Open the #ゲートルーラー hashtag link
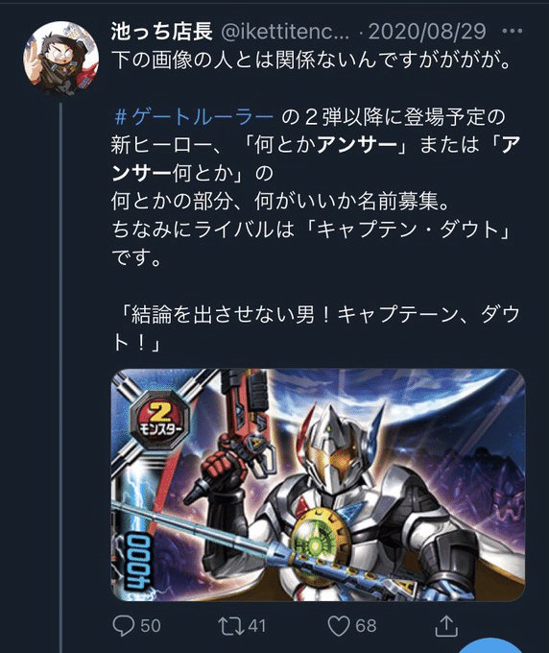The height and width of the screenshot is (653, 549). pyautogui.click(x=193, y=117)
